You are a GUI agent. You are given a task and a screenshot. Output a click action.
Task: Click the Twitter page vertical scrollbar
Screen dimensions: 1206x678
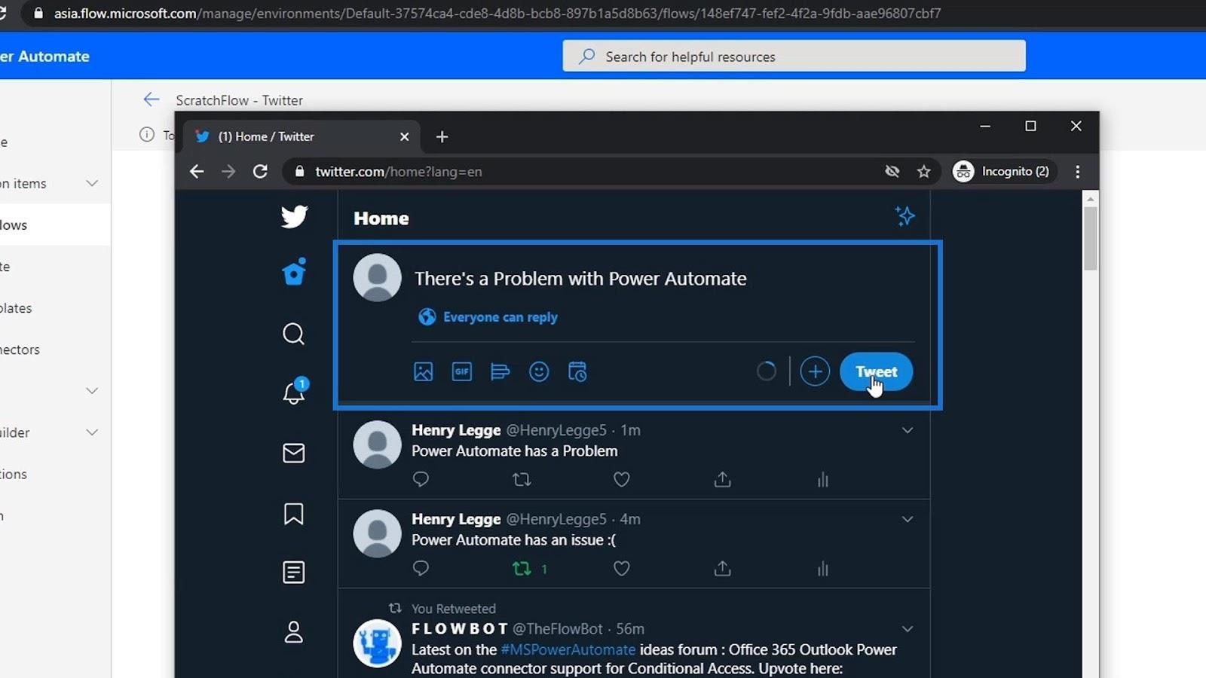pyautogui.click(x=1090, y=237)
